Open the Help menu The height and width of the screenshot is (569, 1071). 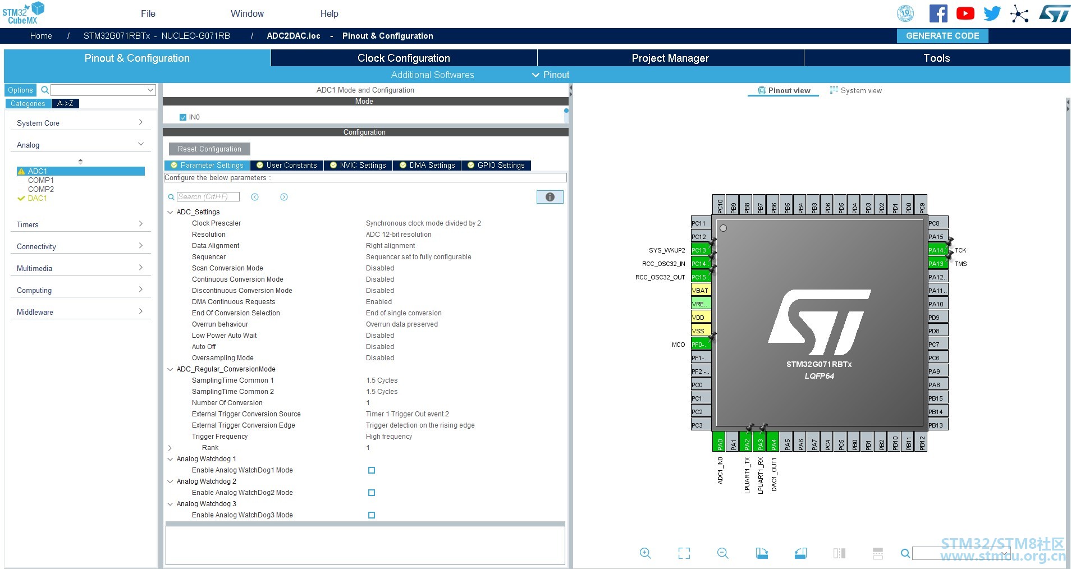329,13
